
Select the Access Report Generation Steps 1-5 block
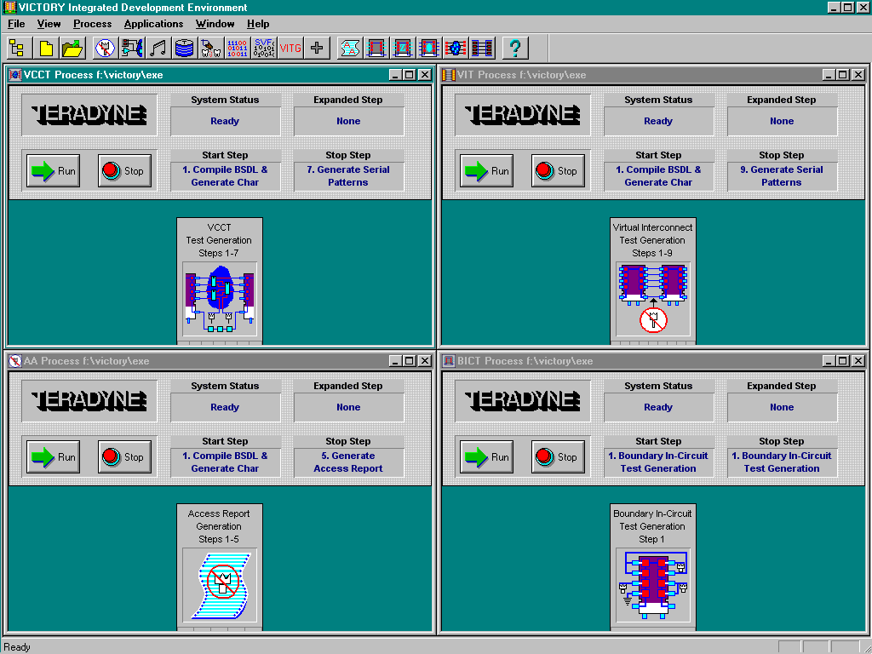point(220,566)
